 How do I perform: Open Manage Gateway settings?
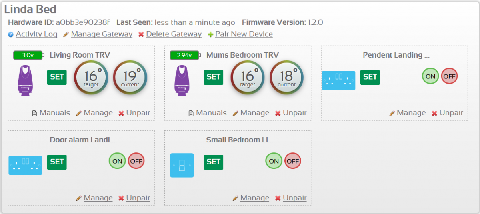pyautogui.click(x=102, y=34)
